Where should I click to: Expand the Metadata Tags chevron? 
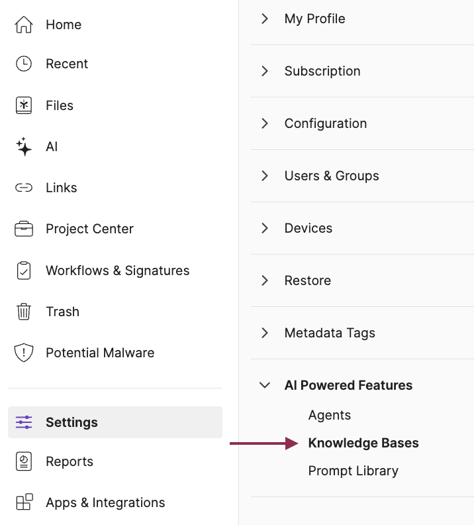tap(265, 333)
